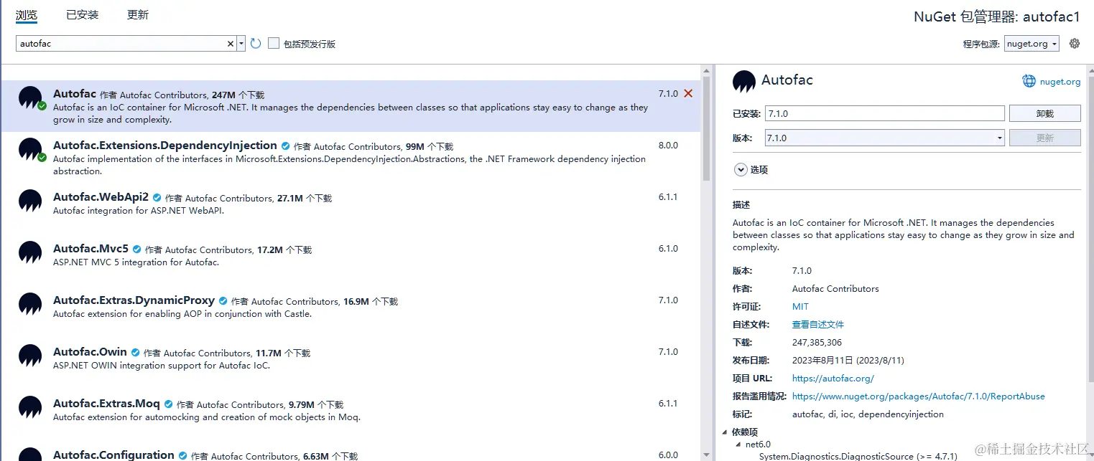
Task: Select the Autofac.Owin package name
Action: click(90, 352)
